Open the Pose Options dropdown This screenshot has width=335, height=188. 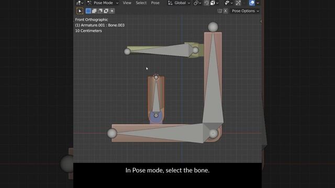point(245,11)
